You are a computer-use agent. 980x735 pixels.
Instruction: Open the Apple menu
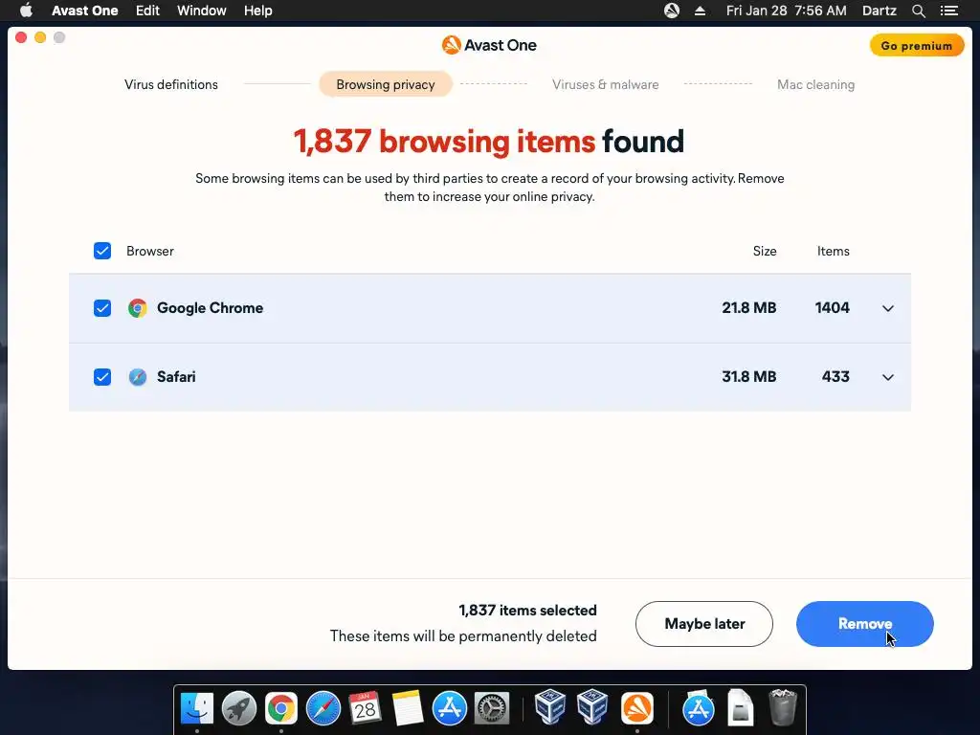(26, 10)
